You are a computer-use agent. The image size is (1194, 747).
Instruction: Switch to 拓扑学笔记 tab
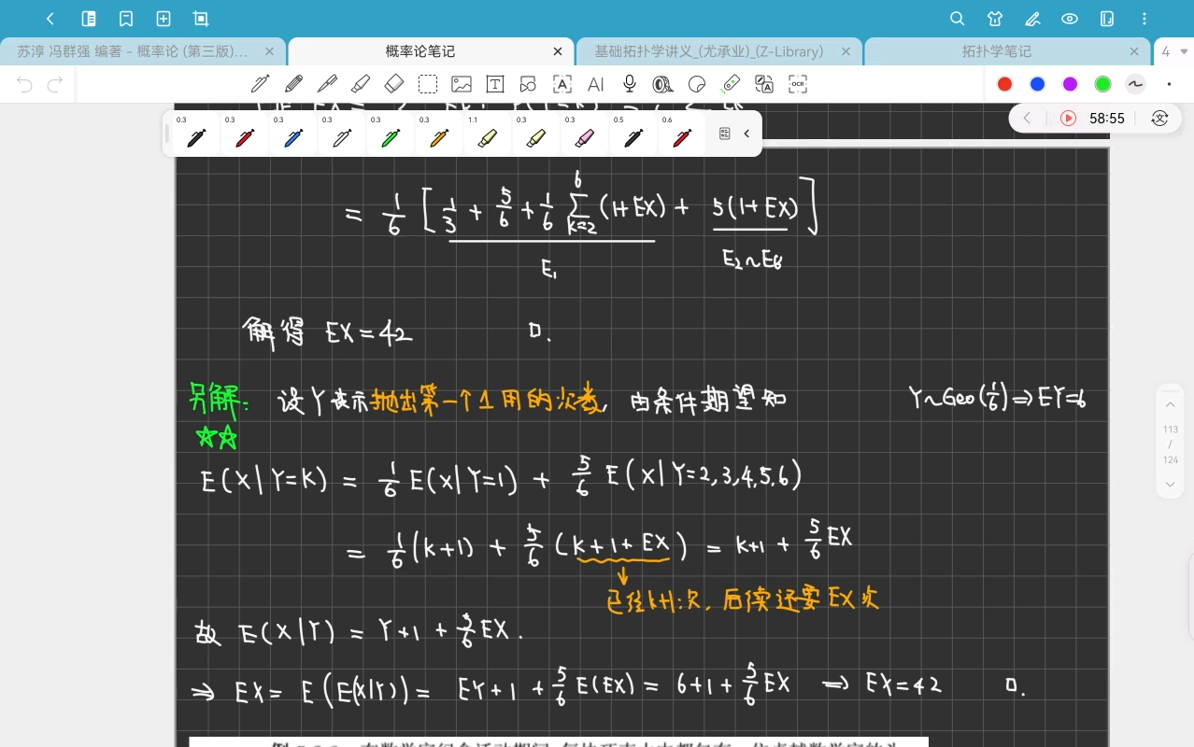pos(997,51)
